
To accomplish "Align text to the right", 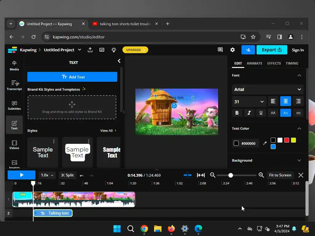I will [298, 101].
